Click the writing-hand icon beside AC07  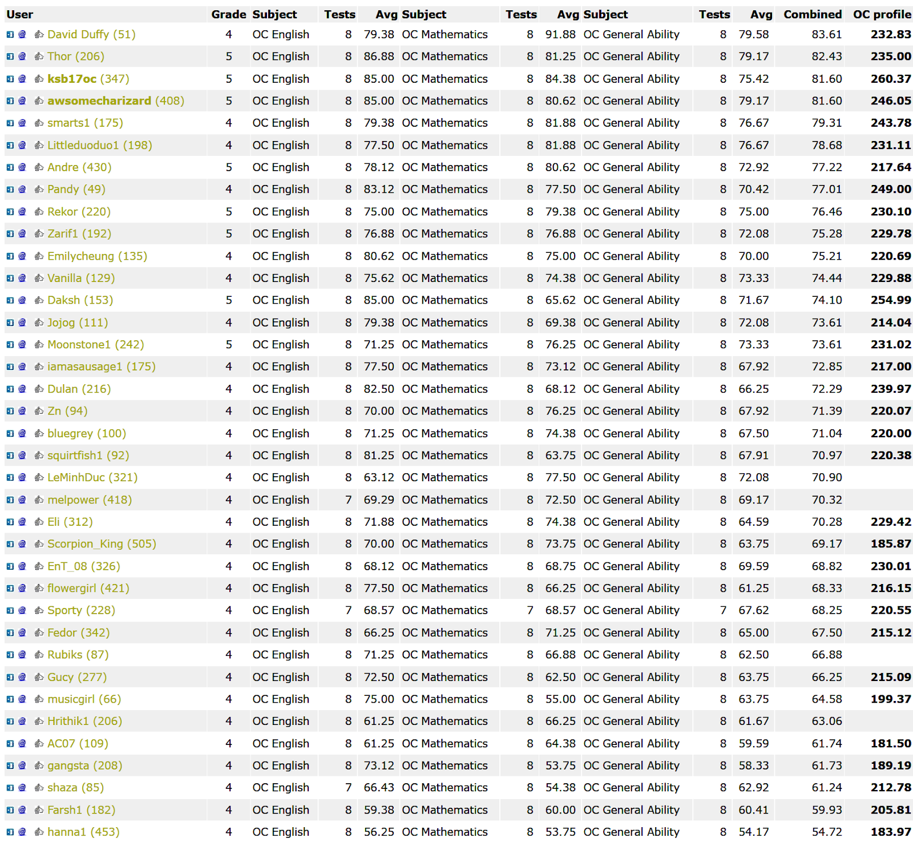click(x=39, y=743)
